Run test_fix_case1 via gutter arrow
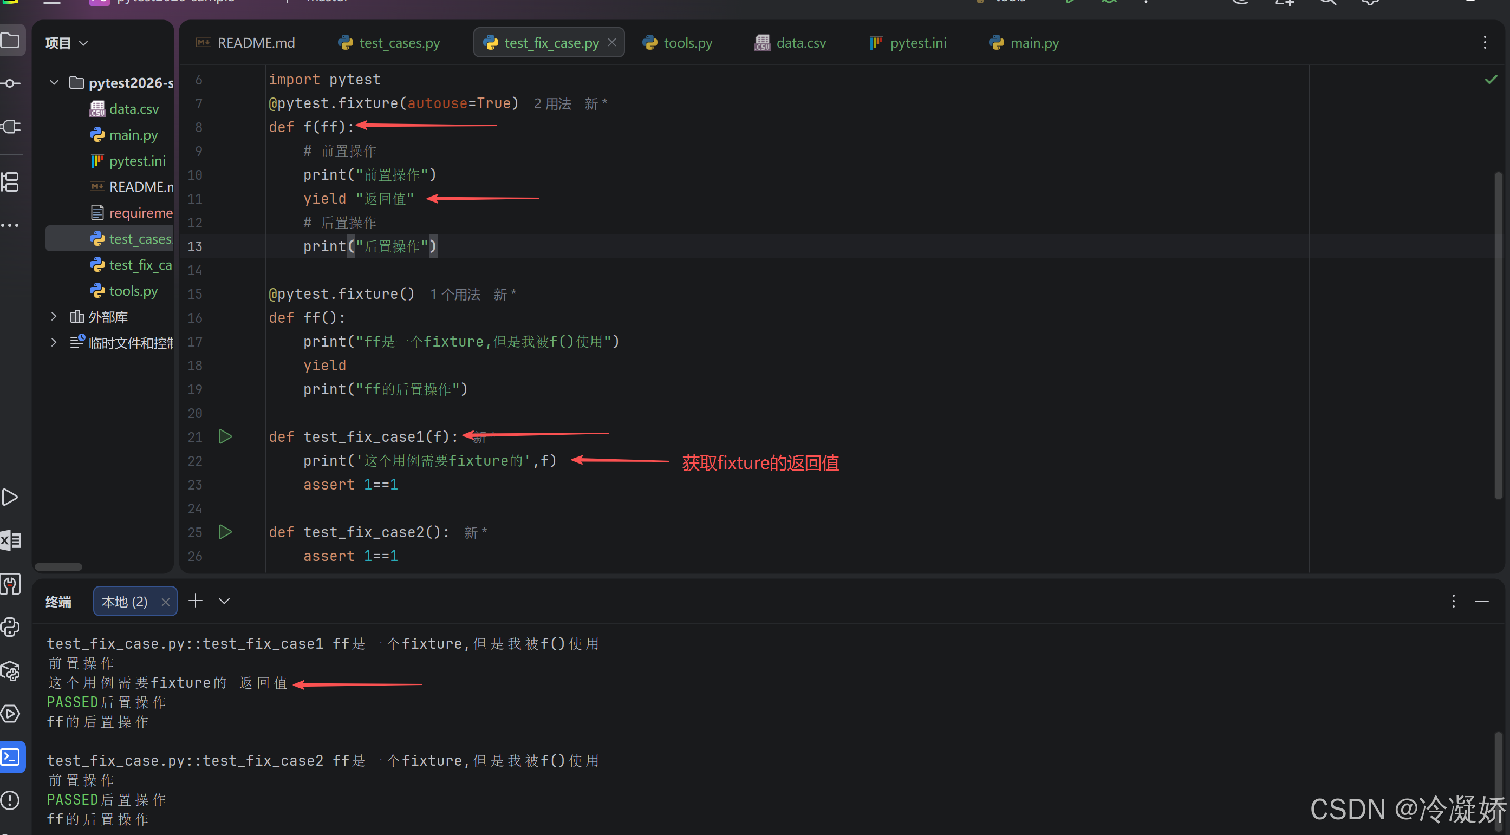 click(225, 436)
